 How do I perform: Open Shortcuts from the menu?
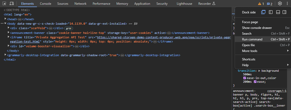[x=263, y=59]
